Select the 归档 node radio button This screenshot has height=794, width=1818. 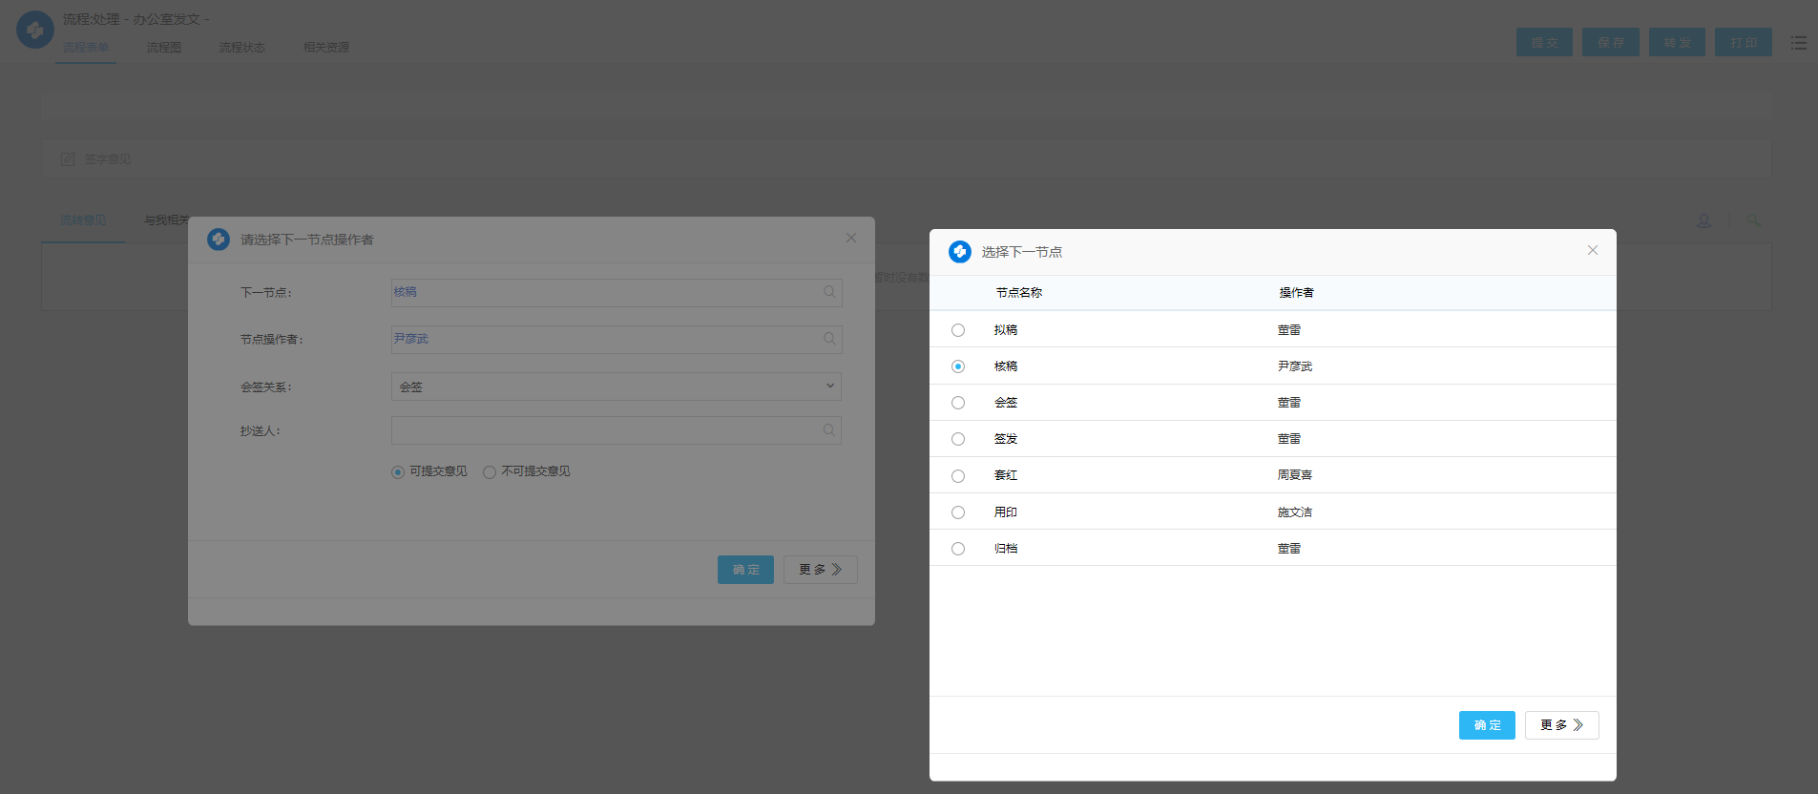(x=958, y=549)
